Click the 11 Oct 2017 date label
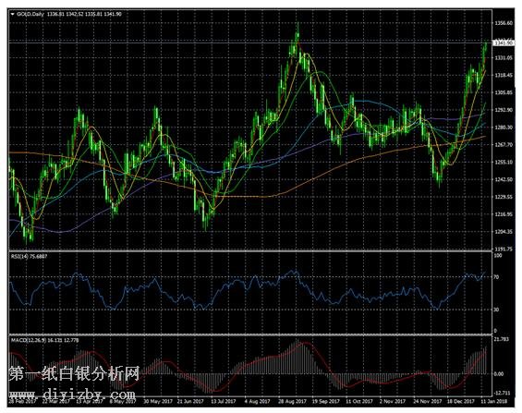Viewport: 522px width, 413px height. 359,401
